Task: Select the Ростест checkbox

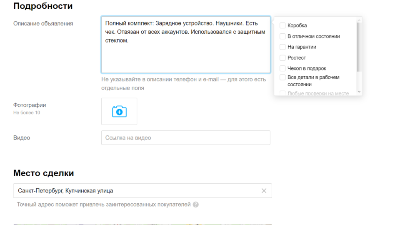Action: pos(282,57)
